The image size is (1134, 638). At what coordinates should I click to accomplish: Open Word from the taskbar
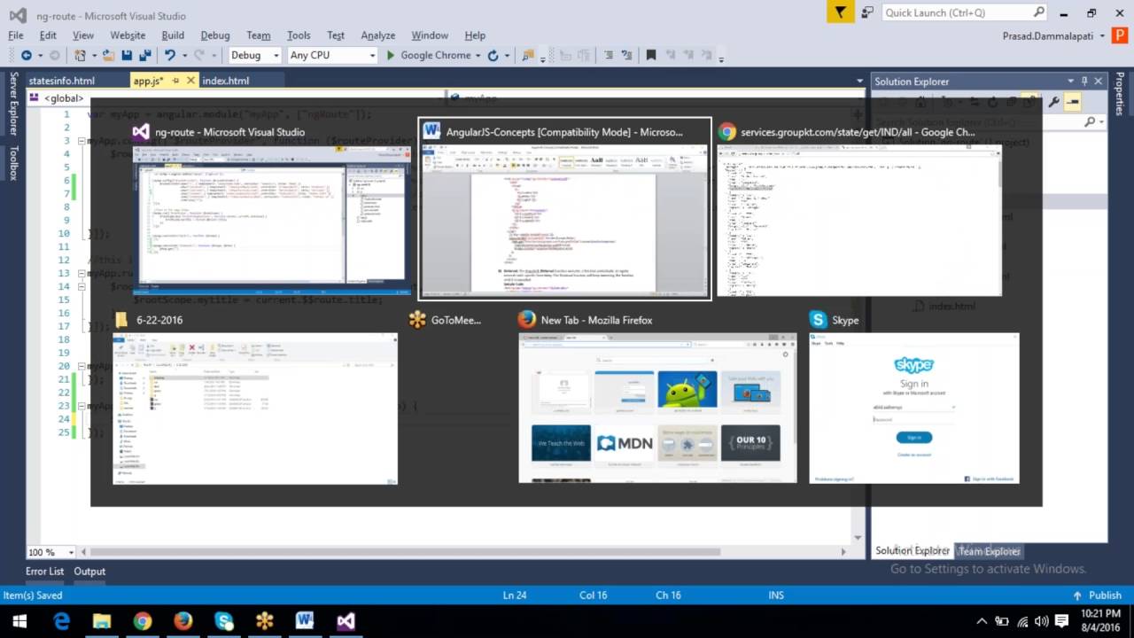pyautogui.click(x=305, y=621)
